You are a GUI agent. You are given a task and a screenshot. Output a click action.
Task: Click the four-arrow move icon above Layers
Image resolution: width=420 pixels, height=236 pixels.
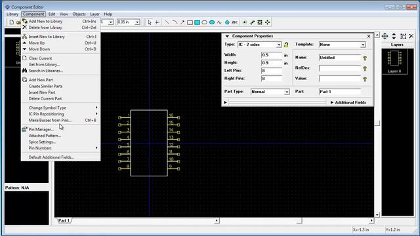pos(385,36)
